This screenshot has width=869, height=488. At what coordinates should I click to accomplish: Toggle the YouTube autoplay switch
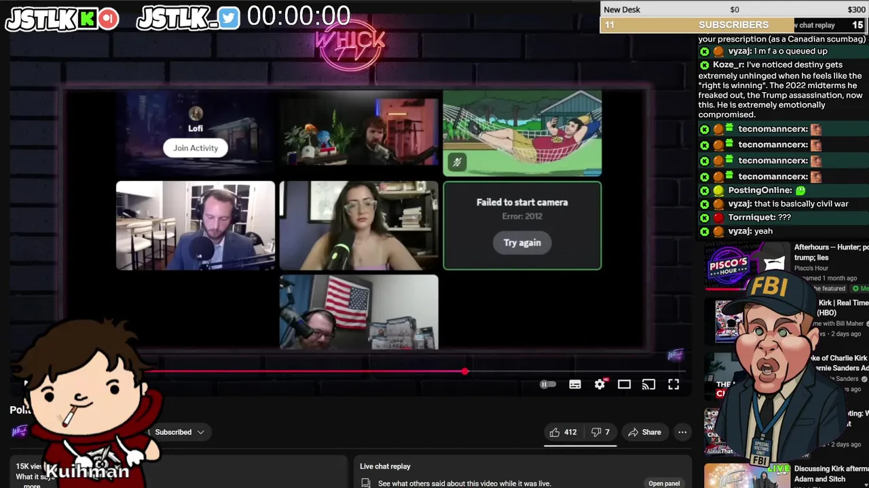tap(547, 385)
